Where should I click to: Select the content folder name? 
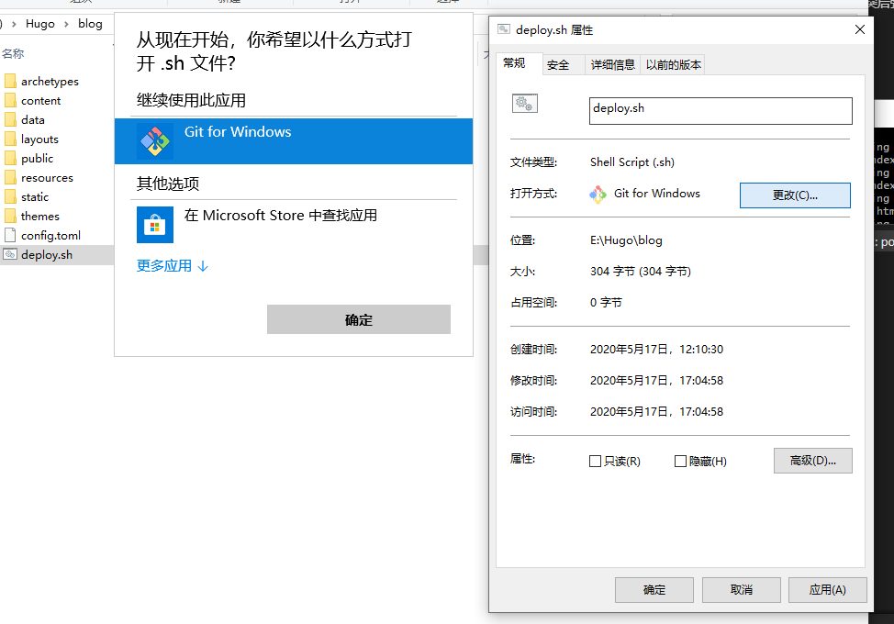tap(40, 101)
